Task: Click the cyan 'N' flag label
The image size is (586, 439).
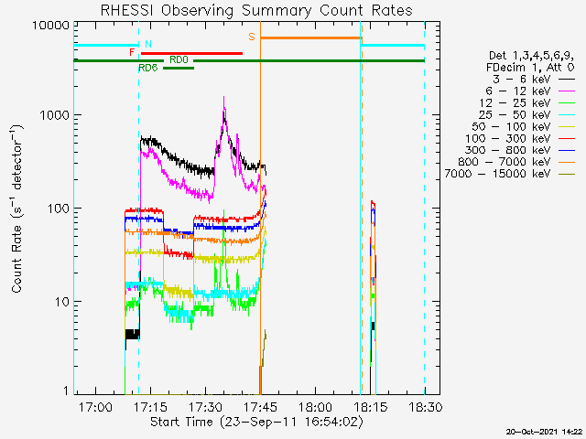Action: point(148,44)
